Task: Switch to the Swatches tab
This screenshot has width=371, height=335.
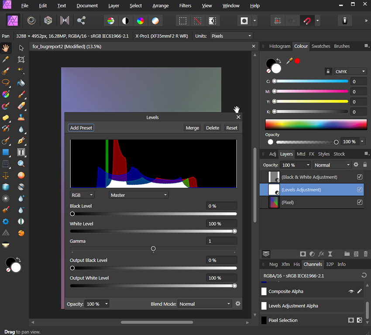Action: tap(321, 46)
